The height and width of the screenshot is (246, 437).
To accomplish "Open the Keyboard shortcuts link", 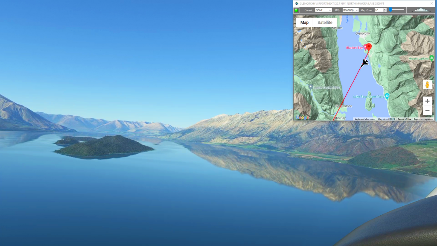I will tap(364, 119).
